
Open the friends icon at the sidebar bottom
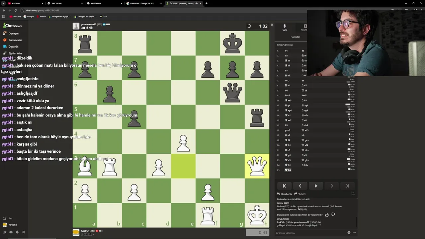(x=5, y=232)
